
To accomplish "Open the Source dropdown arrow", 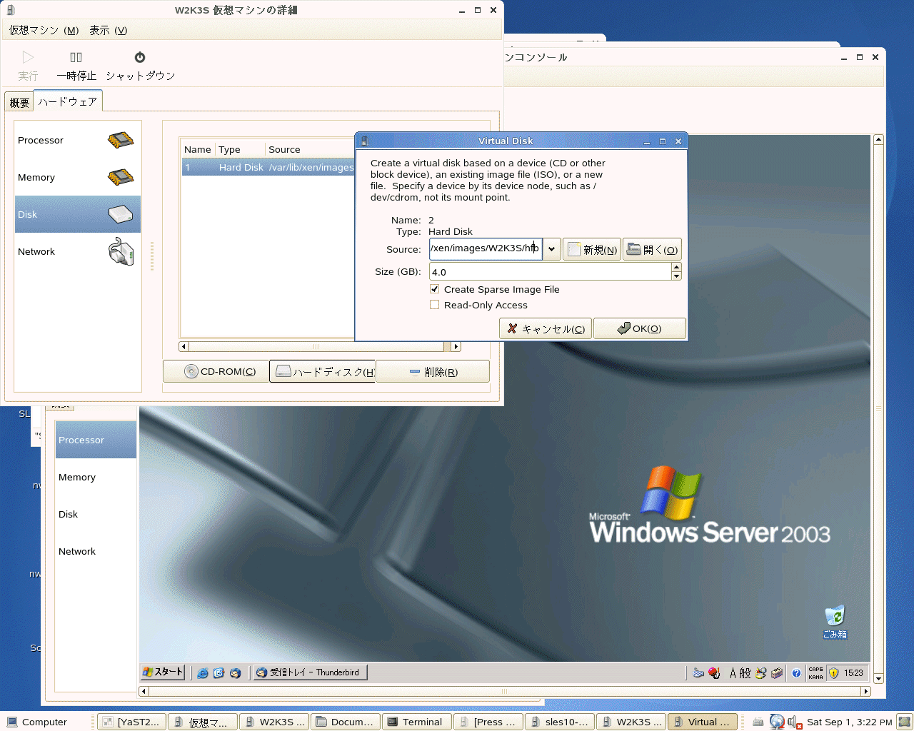I will [x=551, y=249].
